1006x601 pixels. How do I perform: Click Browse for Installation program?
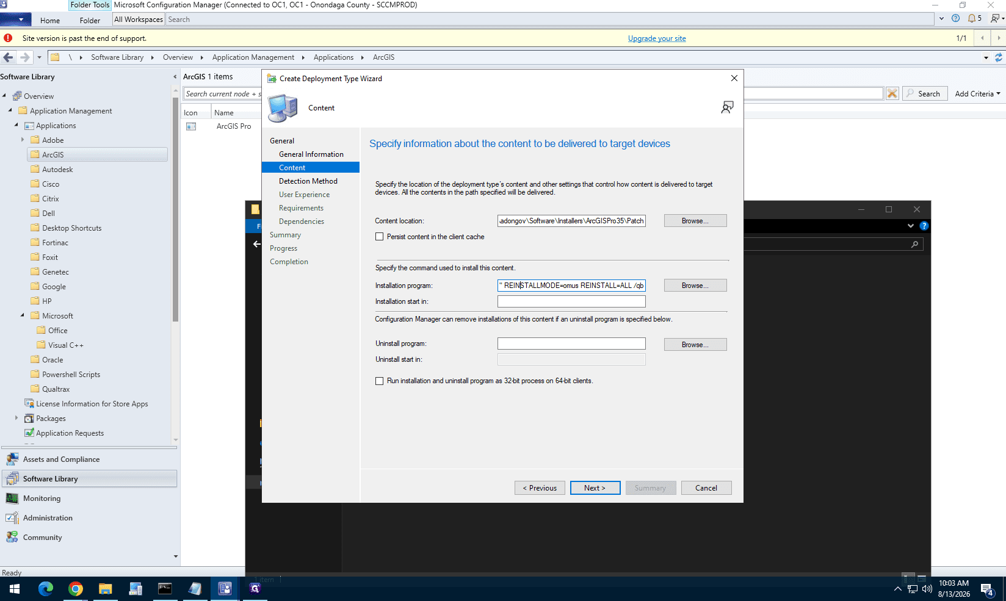pos(695,286)
